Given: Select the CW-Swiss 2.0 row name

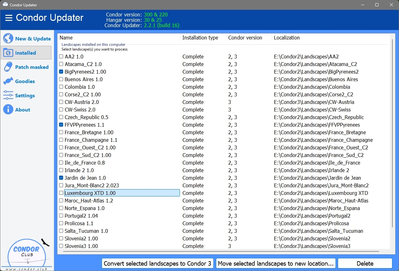Looking at the screenshot, I should pyautogui.click(x=80, y=110).
